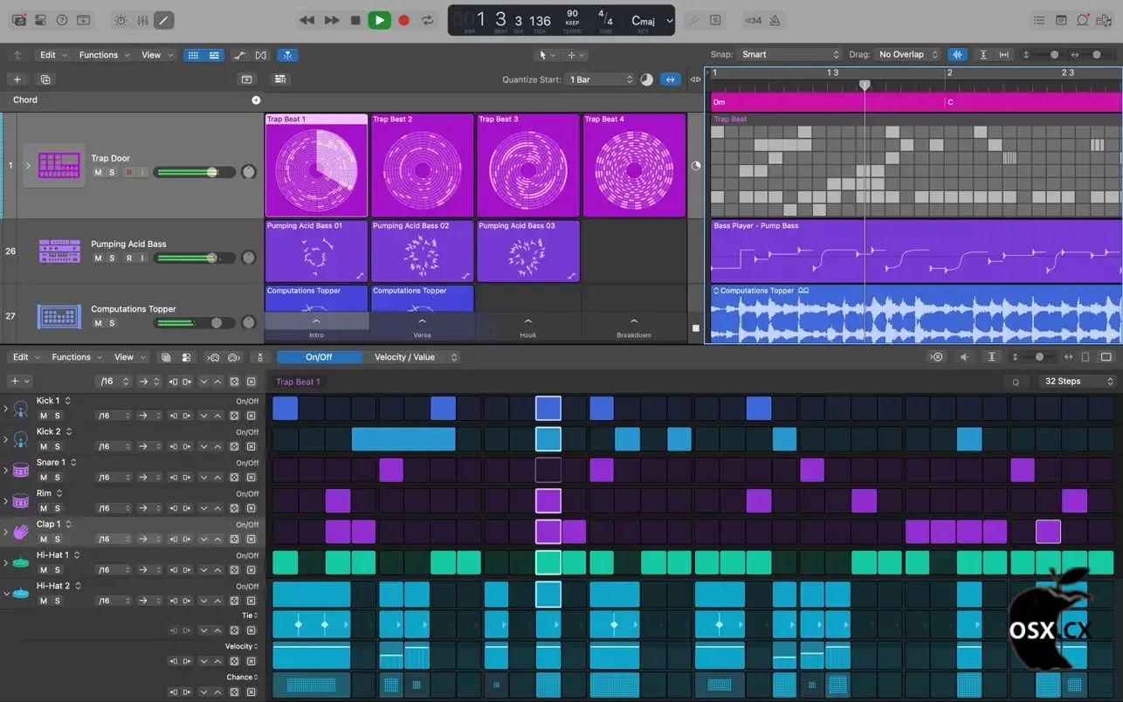The width and height of the screenshot is (1123, 702).
Task: Randomize the Kick 1 row with dice icon
Action: tap(234, 415)
